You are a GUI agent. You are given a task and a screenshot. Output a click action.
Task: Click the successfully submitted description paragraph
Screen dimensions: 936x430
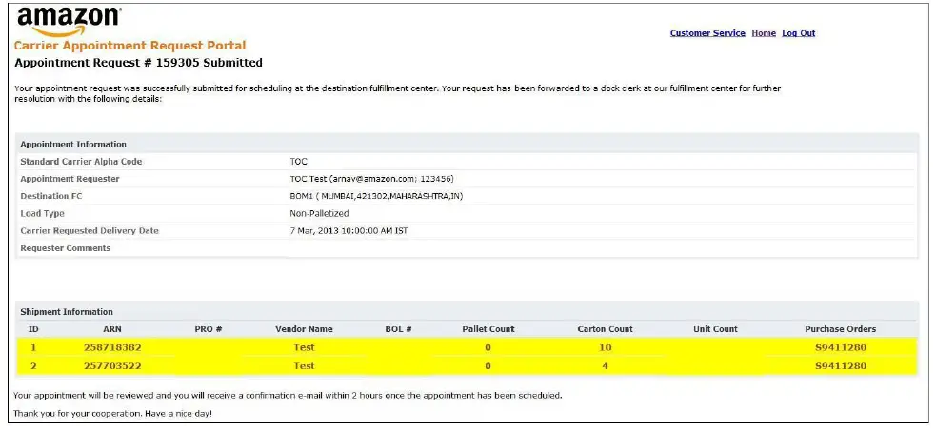(398, 93)
